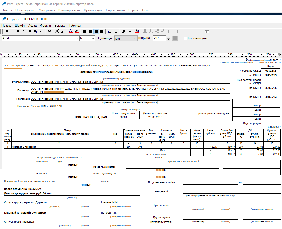Open the Материалы menu
Viewport: 282px width, 229px height.
(47, 10)
